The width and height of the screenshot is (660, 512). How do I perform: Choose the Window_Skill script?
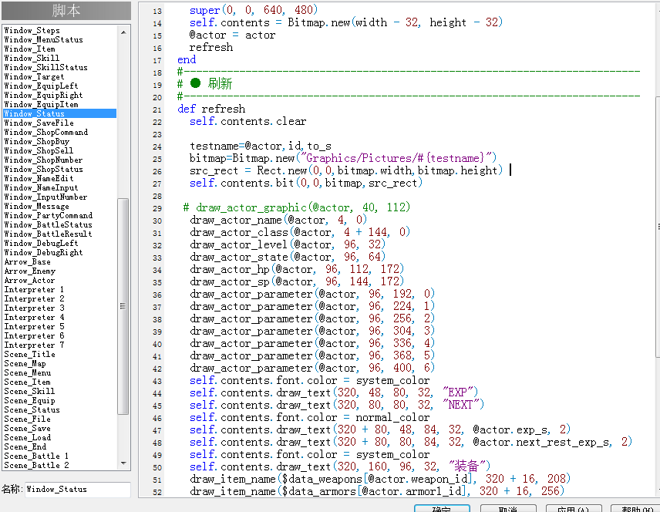(32, 58)
